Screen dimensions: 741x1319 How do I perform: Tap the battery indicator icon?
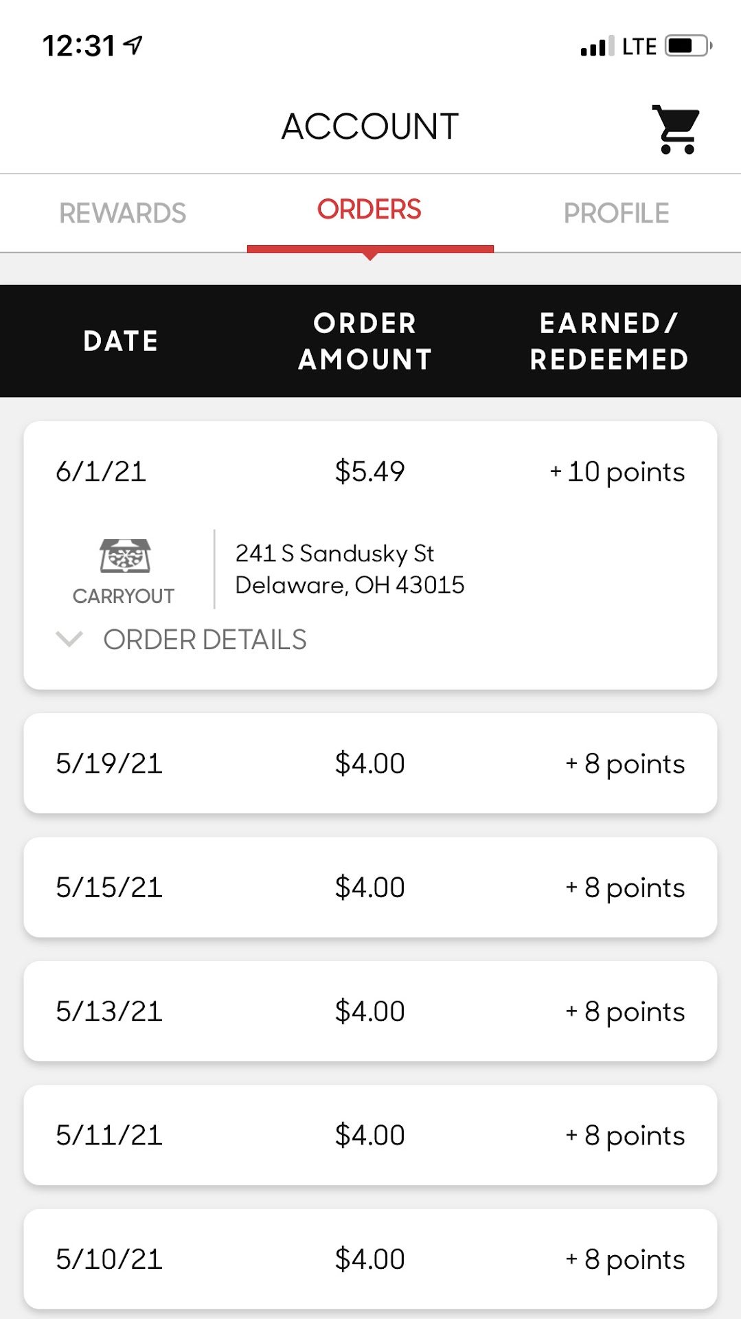pos(688,46)
